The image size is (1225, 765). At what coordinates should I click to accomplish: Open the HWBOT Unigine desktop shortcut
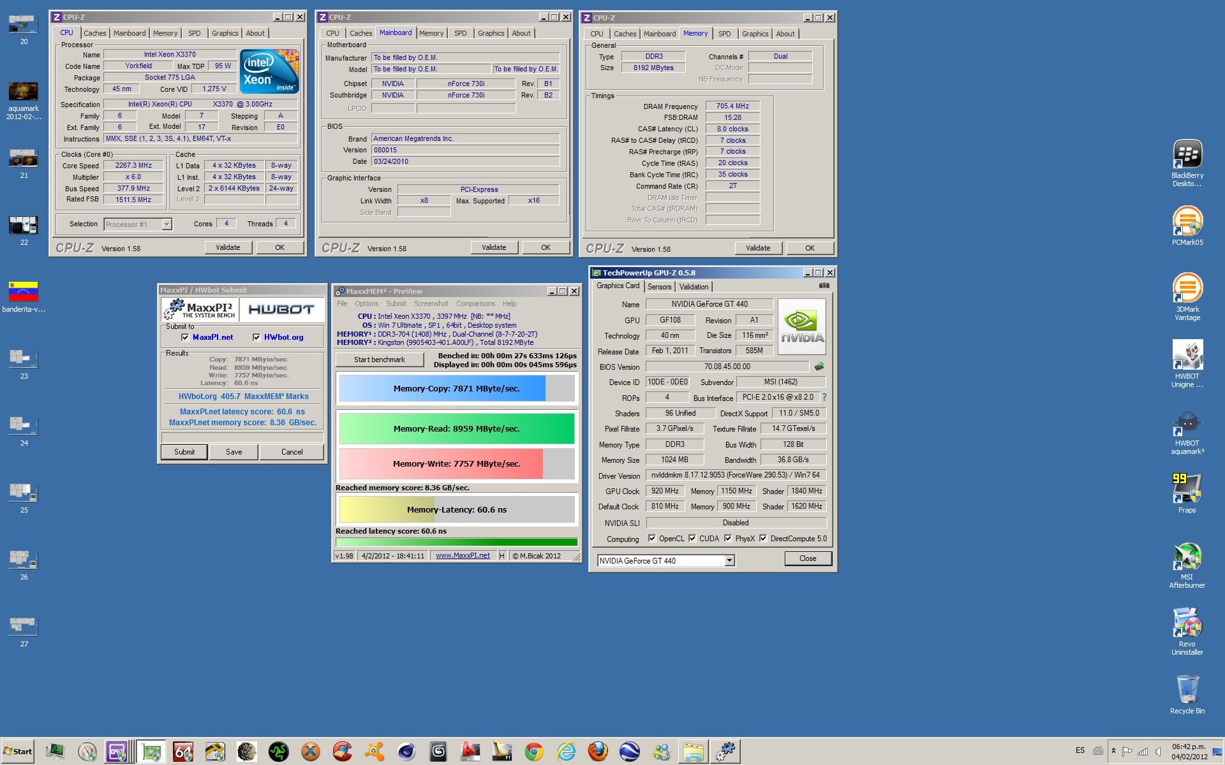tap(1187, 363)
